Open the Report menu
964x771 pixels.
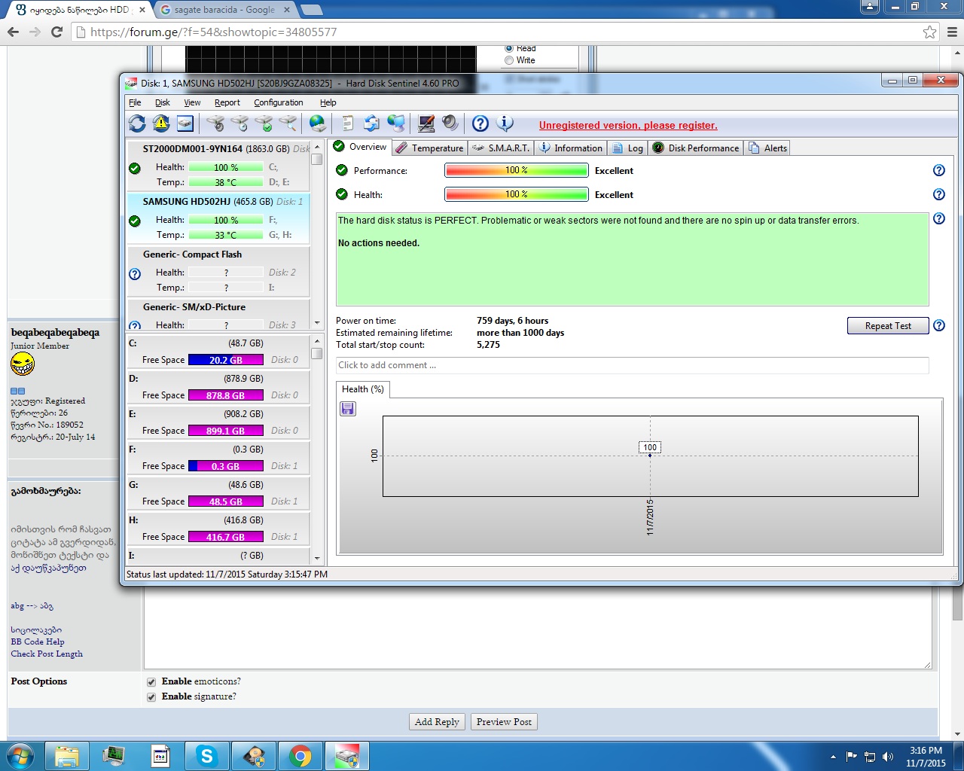pos(227,102)
